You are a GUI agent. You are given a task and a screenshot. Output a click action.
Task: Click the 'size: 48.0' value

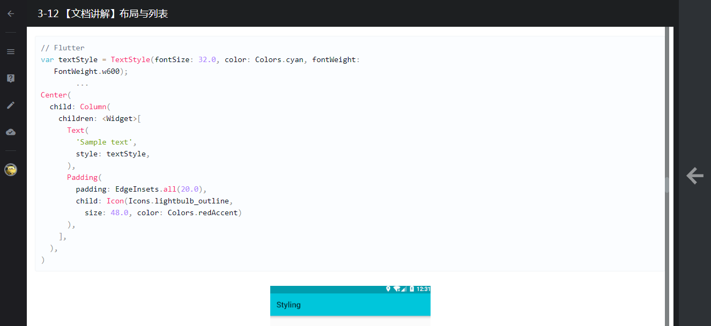point(107,213)
